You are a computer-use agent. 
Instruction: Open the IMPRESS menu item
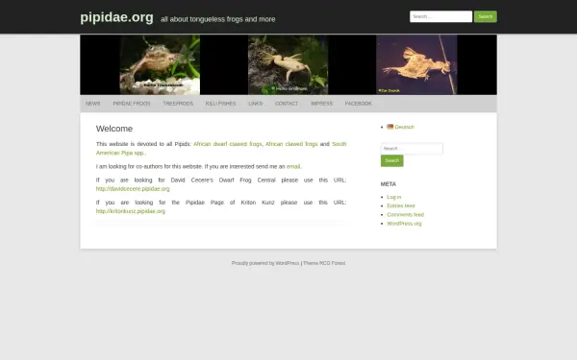point(321,104)
